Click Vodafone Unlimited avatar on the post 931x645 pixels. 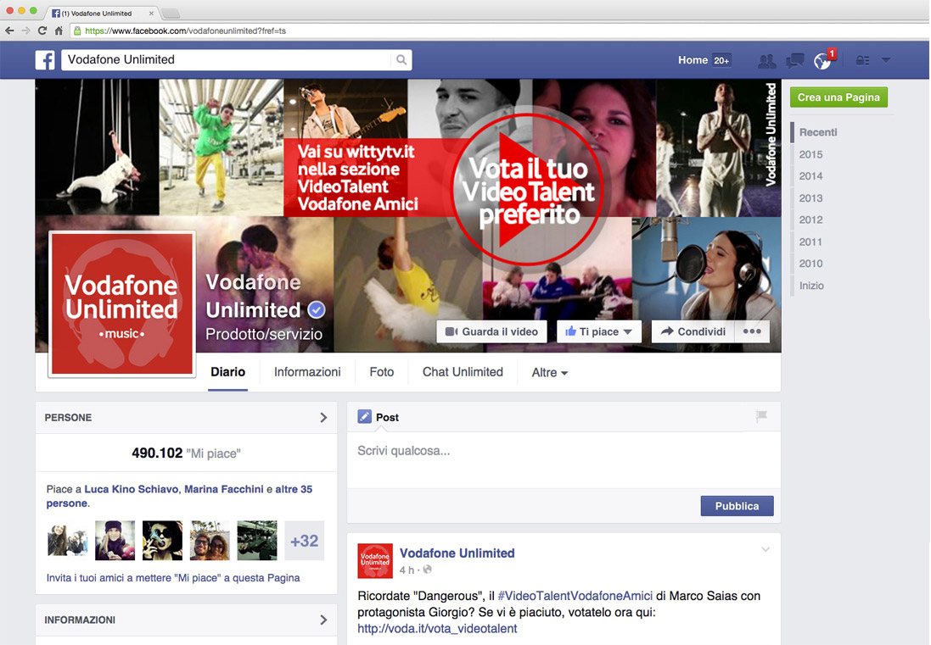pos(375,561)
